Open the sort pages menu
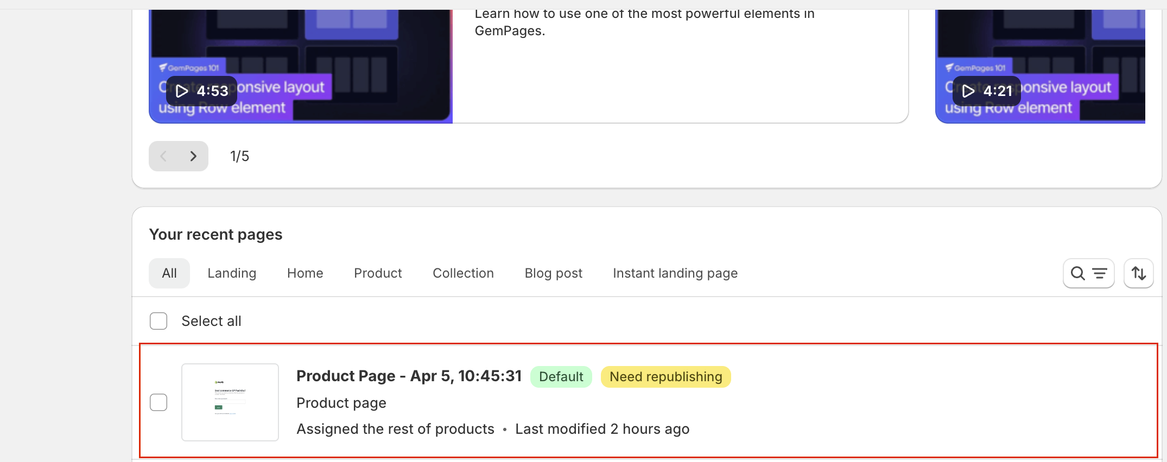Screen dimensions: 1167x462 point(1138,273)
